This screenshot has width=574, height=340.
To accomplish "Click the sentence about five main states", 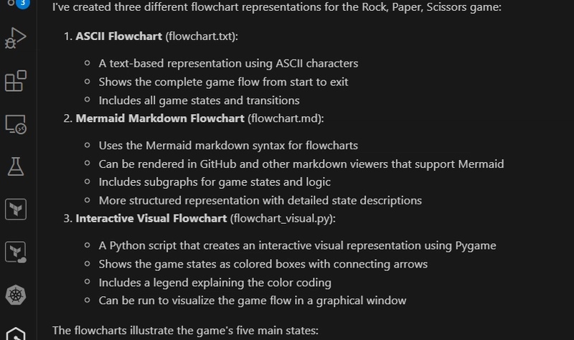I will 185,331.
